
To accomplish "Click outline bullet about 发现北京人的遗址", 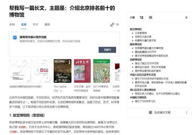I will [x=157, y=94].
